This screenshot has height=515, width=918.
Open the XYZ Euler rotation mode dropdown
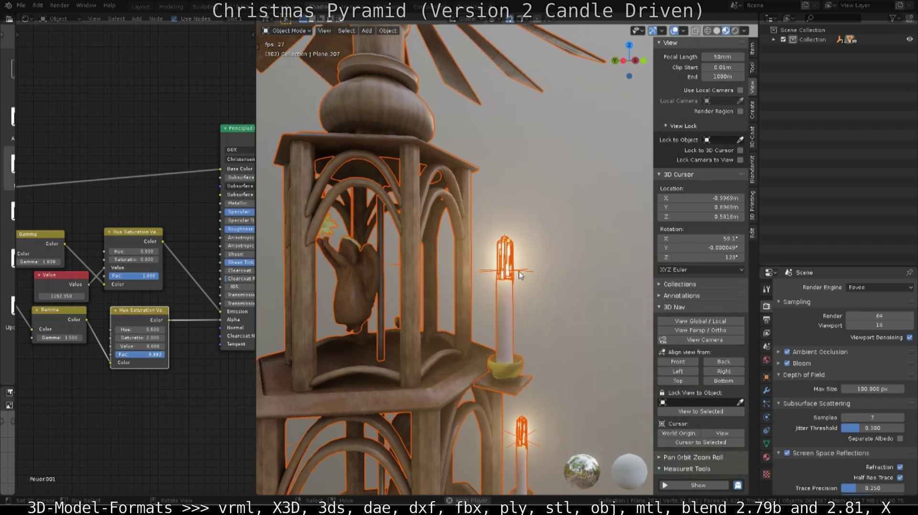(701, 270)
